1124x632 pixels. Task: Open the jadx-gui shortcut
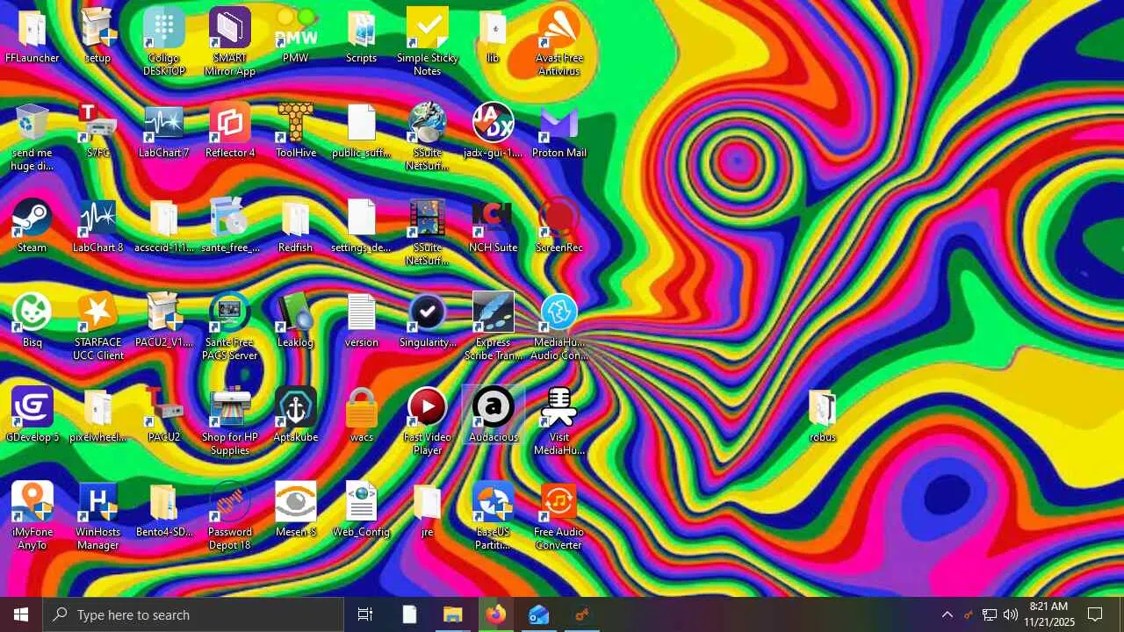point(494,132)
